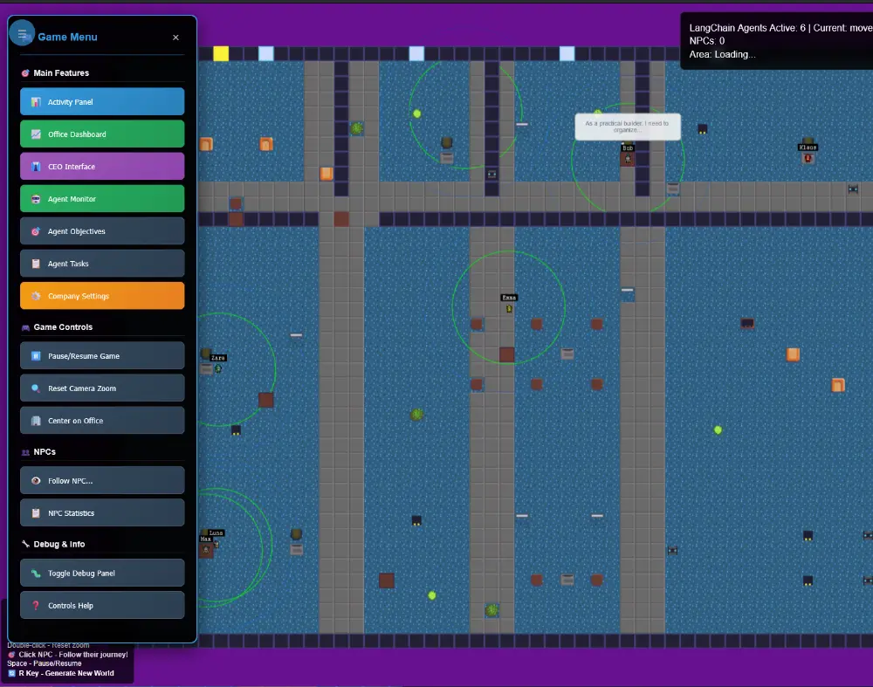Image resolution: width=873 pixels, height=687 pixels.
Task: Click the building icon on Center on Office
Action: [x=36, y=421]
